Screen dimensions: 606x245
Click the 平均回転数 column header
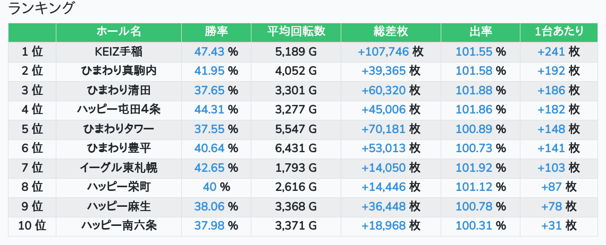tap(296, 32)
